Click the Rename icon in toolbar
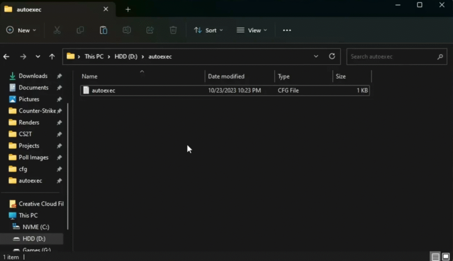 click(x=127, y=30)
